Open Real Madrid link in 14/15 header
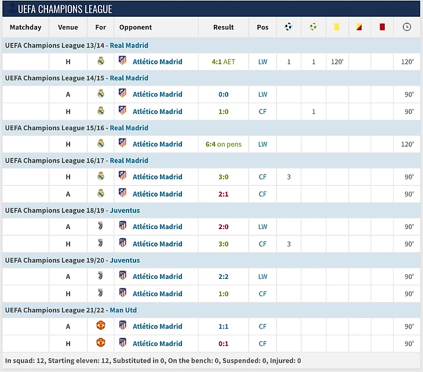Image resolution: width=423 pixels, height=372 pixels. click(x=129, y=78)
